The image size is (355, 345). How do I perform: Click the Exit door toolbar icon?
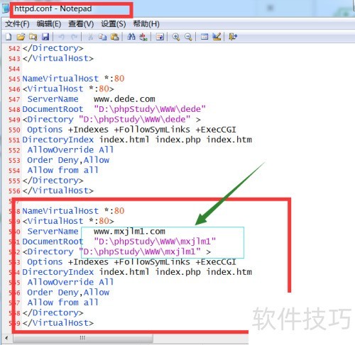[x=233, y=37]
